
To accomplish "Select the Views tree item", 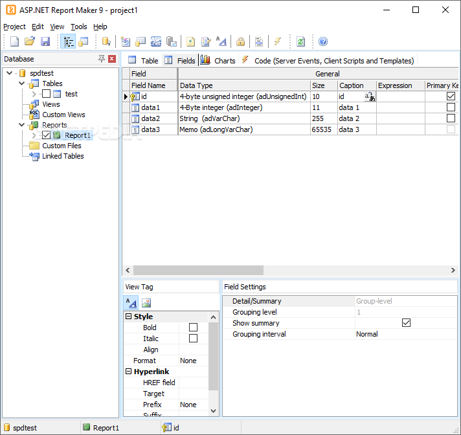I will (51, 104).
